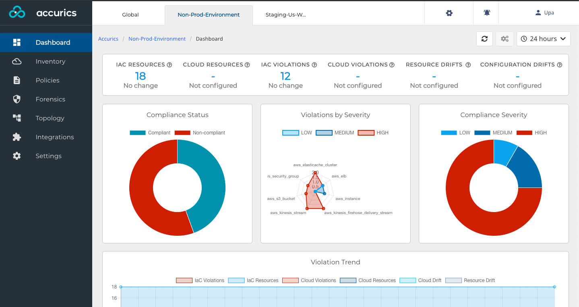This screenshot has height=307, width=579.
Task: Click the Dashboard breadcrumb text
Action: [209, 39]
